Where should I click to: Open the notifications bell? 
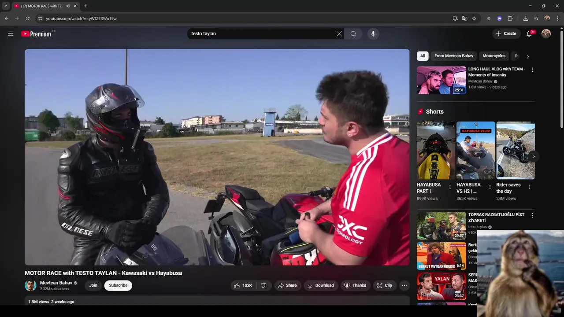pos(530,33)
